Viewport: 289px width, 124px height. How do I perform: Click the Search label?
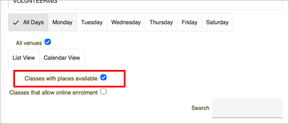(200, 108)
